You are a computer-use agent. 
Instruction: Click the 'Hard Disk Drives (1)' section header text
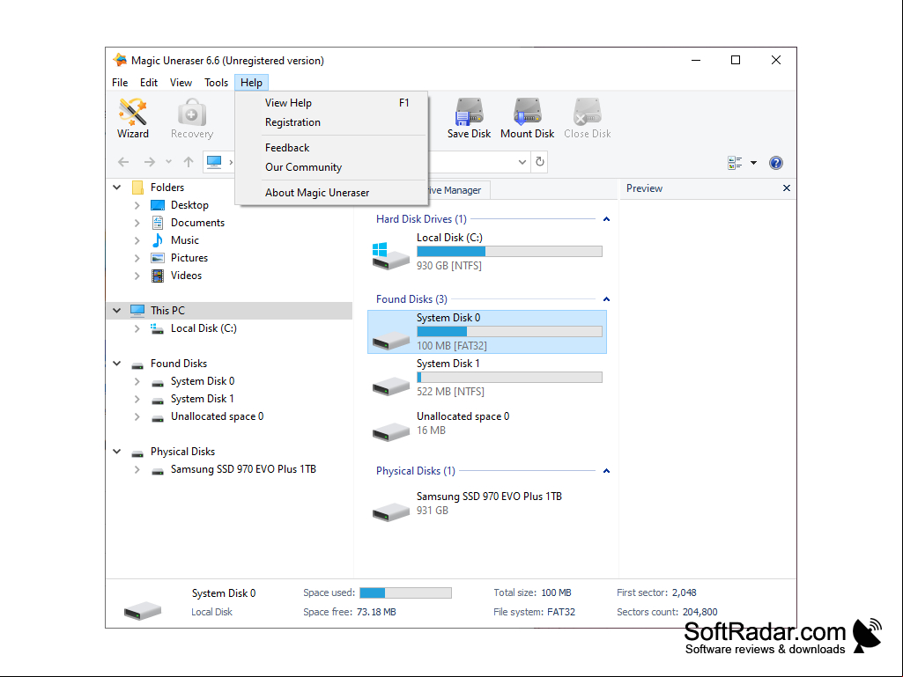(x=422, y=218)
